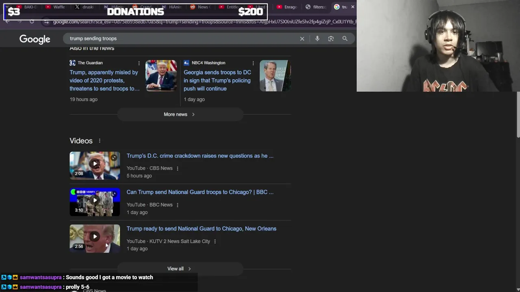Start voice search with the microphone icon
Image resolution: width=520 pixels, height=292 pixels.
click(x=317, y=39)
